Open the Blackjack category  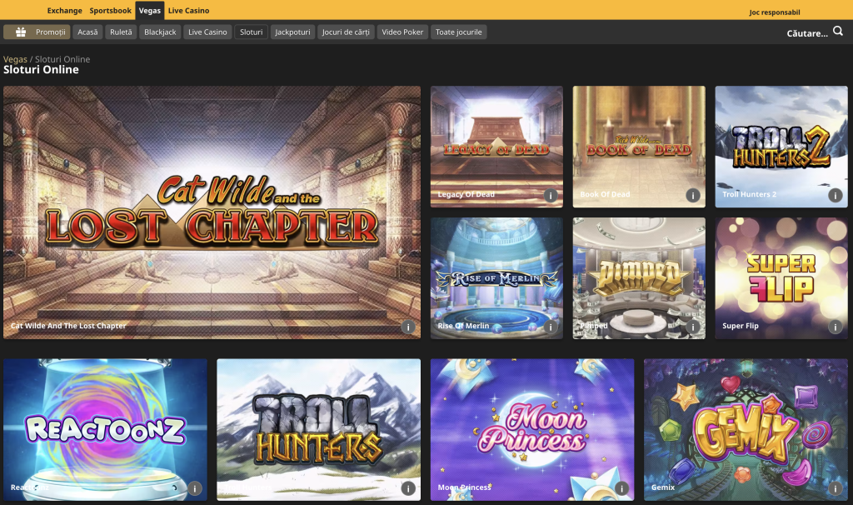point(160,32)
